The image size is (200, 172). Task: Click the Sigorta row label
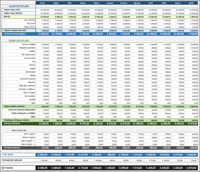tap(33, 75)
